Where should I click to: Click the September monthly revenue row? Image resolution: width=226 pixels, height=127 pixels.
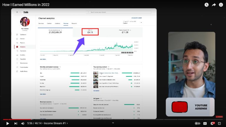(63, 80)
